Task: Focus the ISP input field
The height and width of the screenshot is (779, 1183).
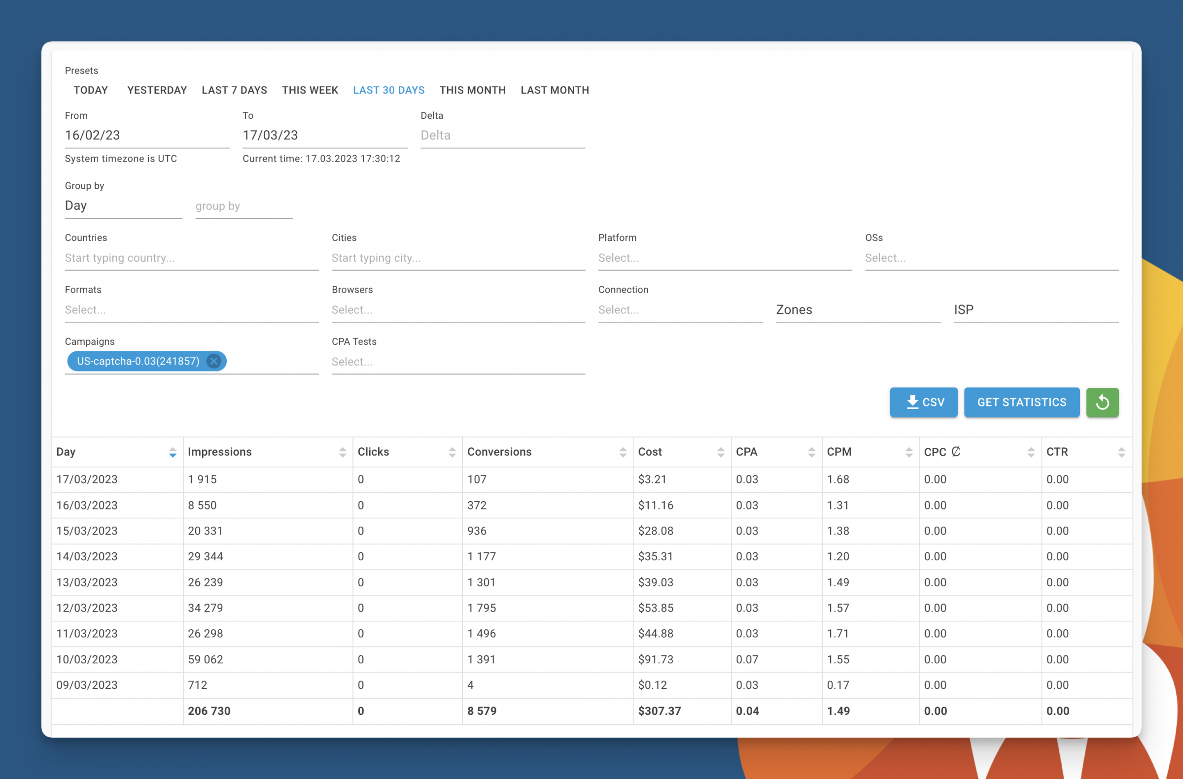Action: point(1036,310)
